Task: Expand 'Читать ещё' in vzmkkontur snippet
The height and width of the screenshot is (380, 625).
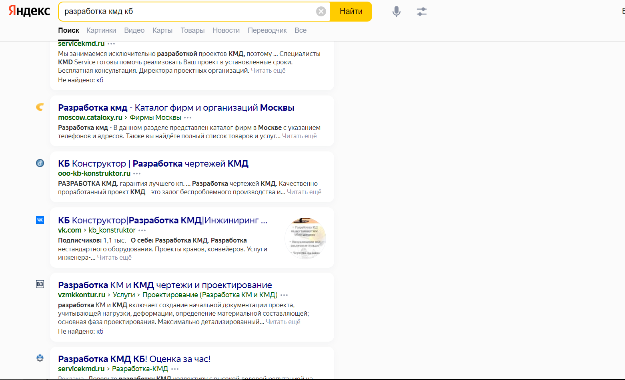Action: click(x=283, y=322)
